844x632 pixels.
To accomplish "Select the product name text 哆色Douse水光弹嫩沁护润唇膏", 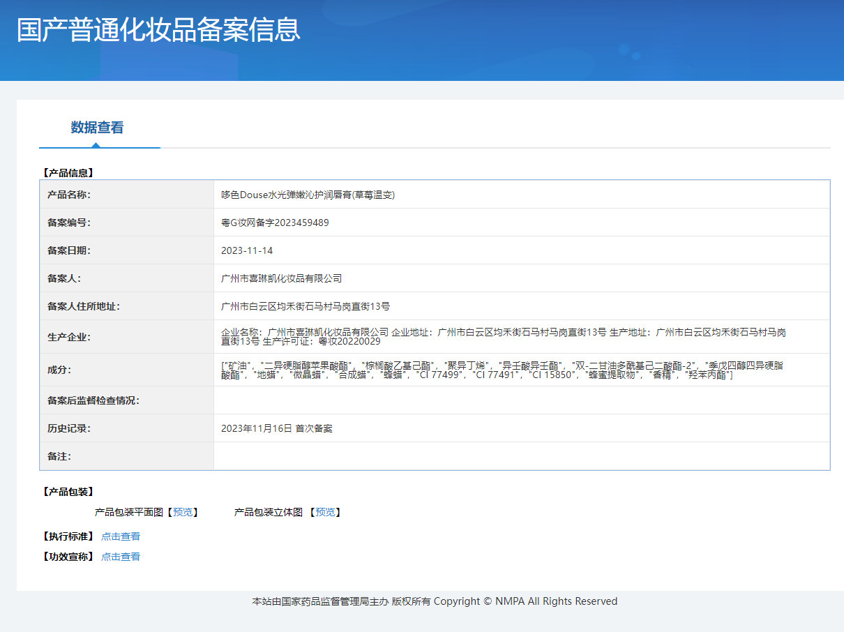I will point(308,195).
